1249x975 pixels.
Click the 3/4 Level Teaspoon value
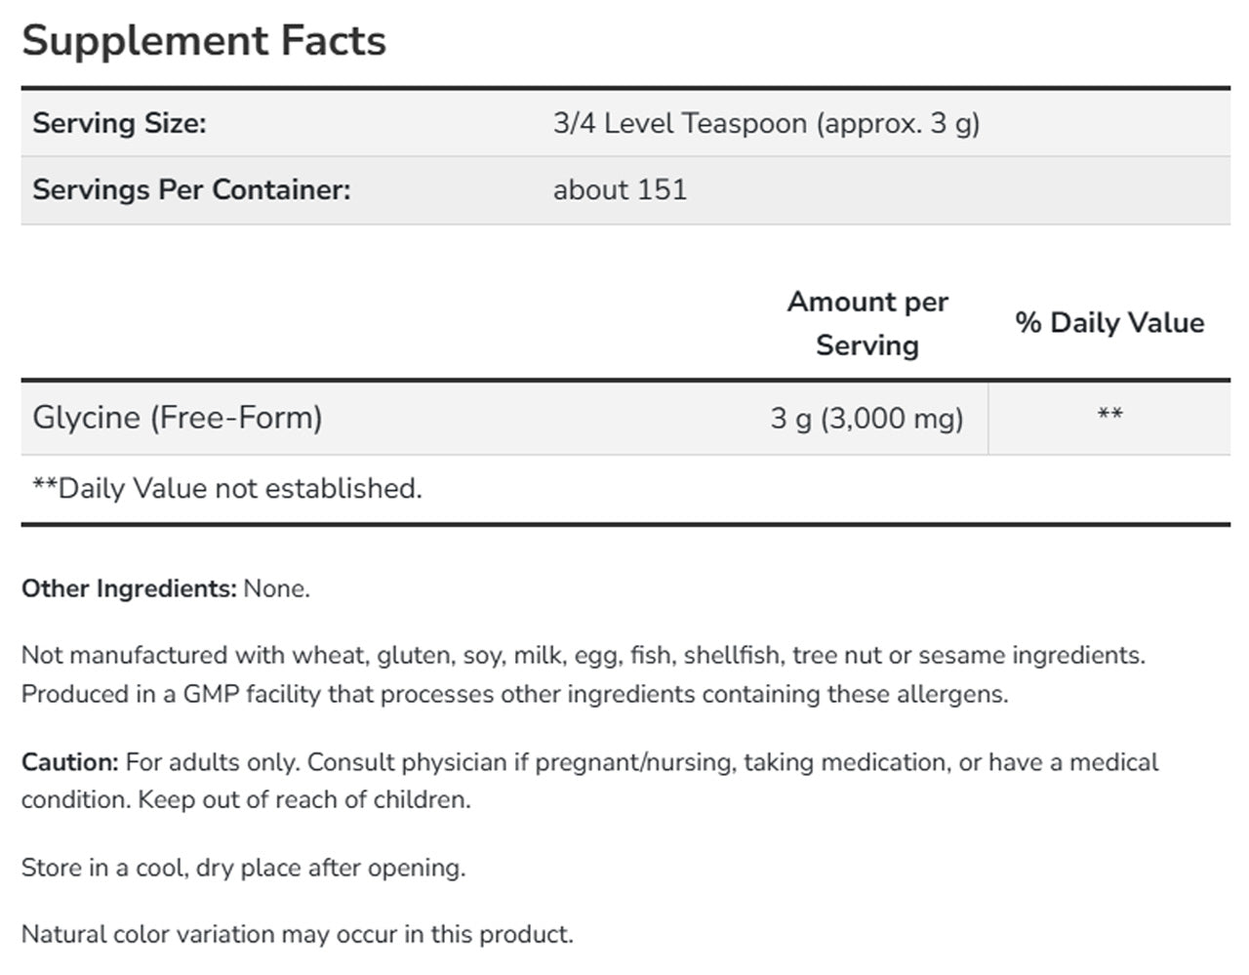pyautogui.click(x=766, y=124)
